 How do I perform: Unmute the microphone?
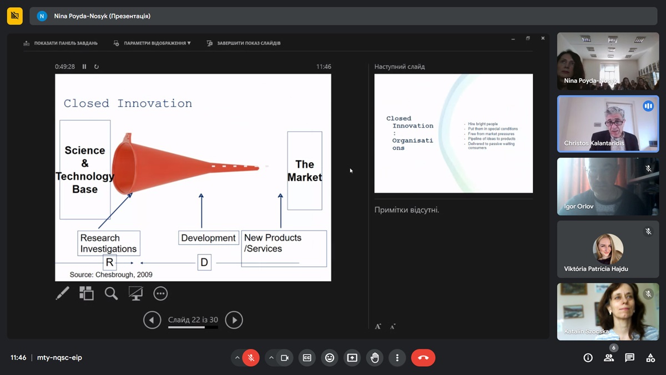tap(251, 358)
